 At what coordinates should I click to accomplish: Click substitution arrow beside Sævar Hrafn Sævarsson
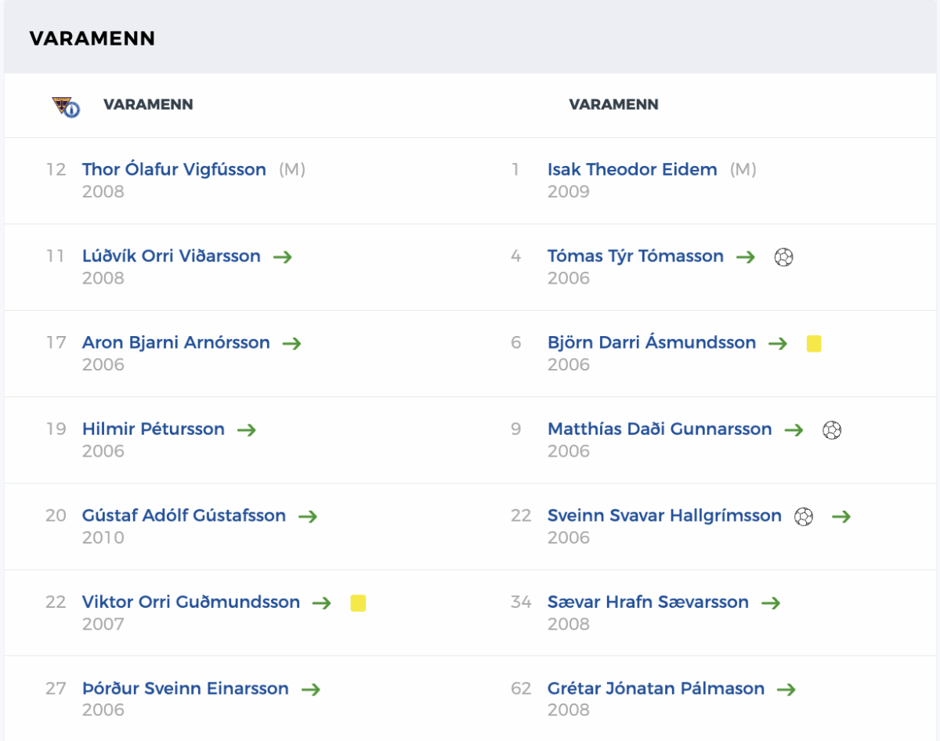point(771,603)
